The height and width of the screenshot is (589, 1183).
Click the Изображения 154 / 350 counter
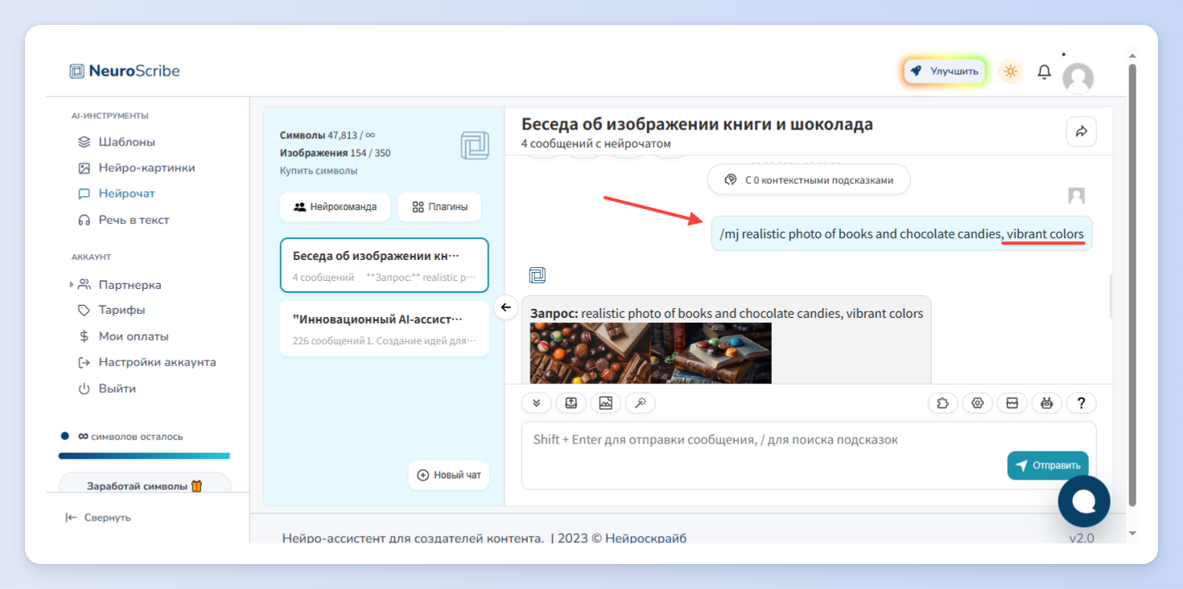pos(336,153)
